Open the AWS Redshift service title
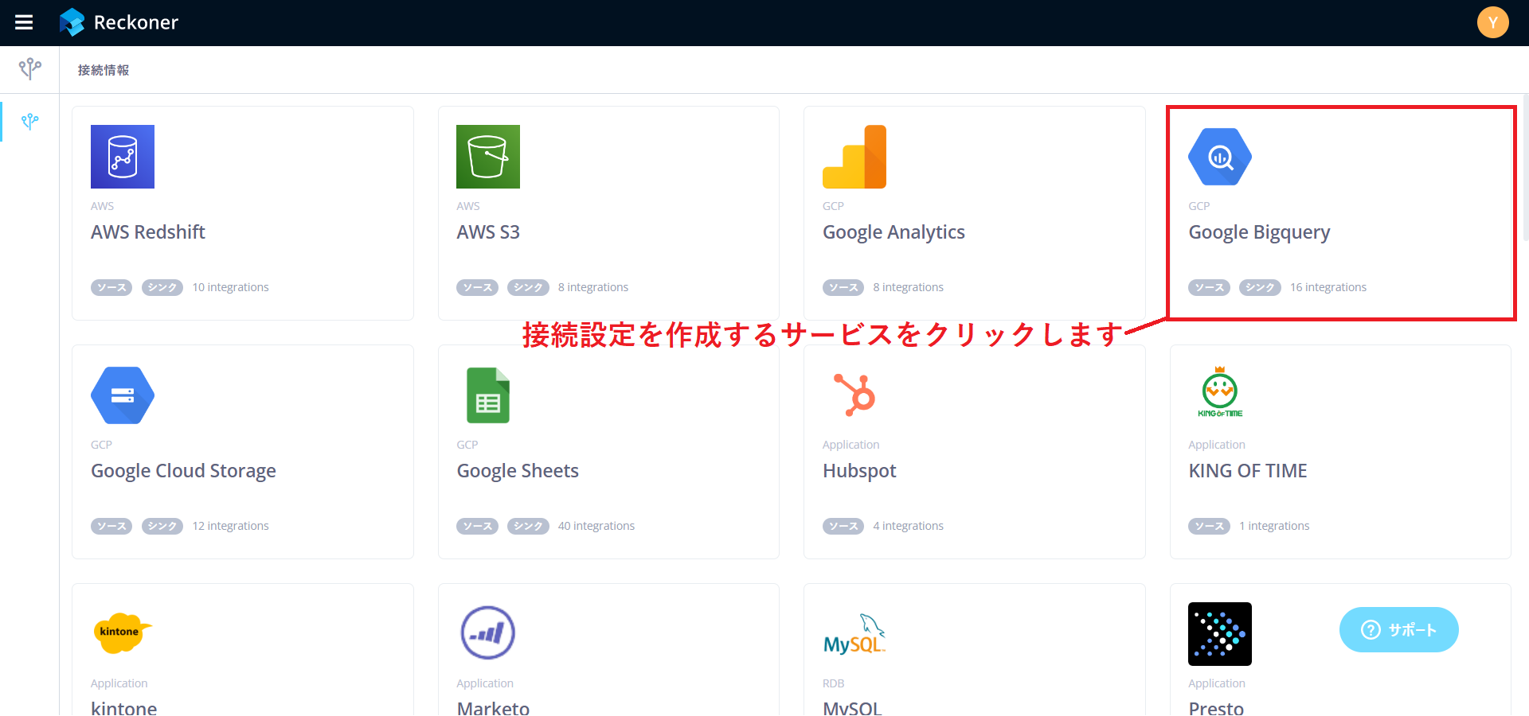Image resolution: width=1529 pixels, height=716 pixels. pos(148,232)
